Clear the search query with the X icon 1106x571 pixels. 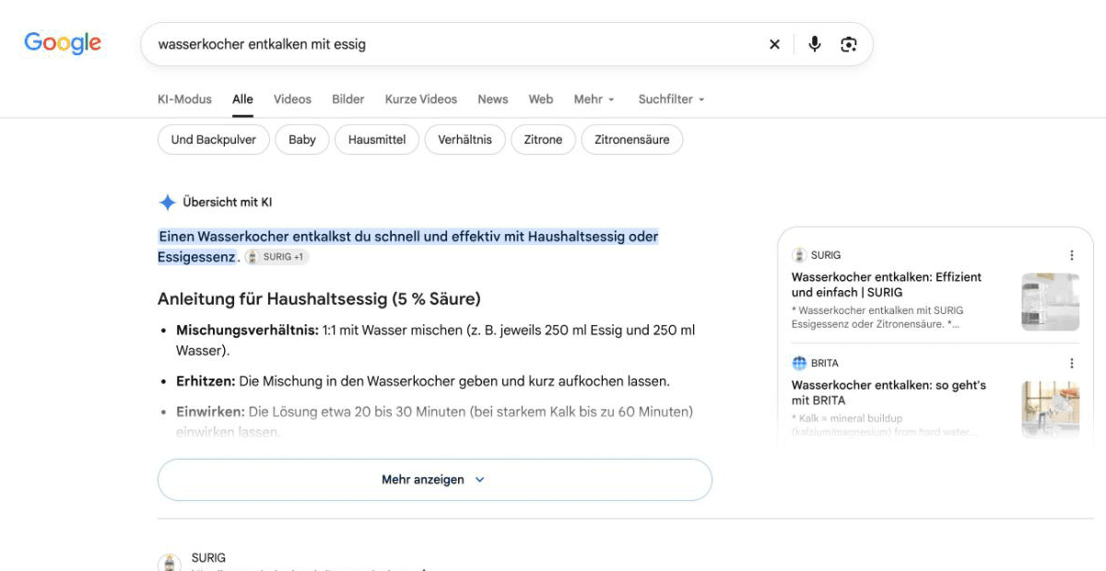pyautogui.click(x=774, y=44)
